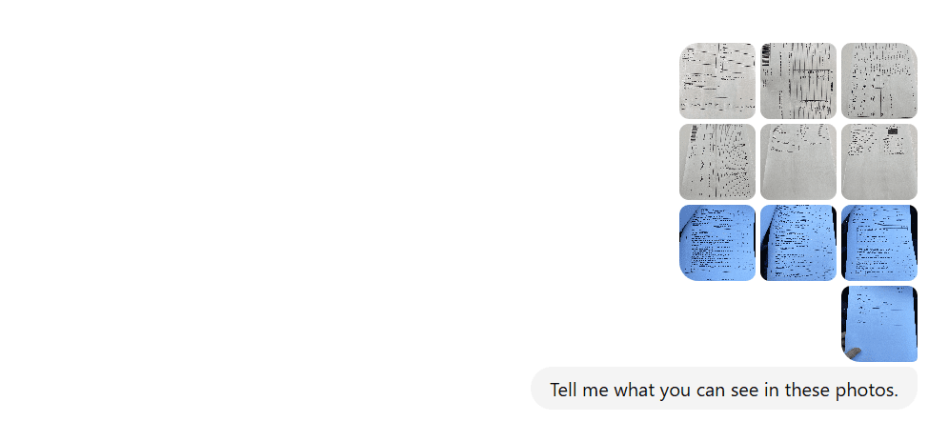View the first blue-tinted document photo
928x442 pixels.
717,243
